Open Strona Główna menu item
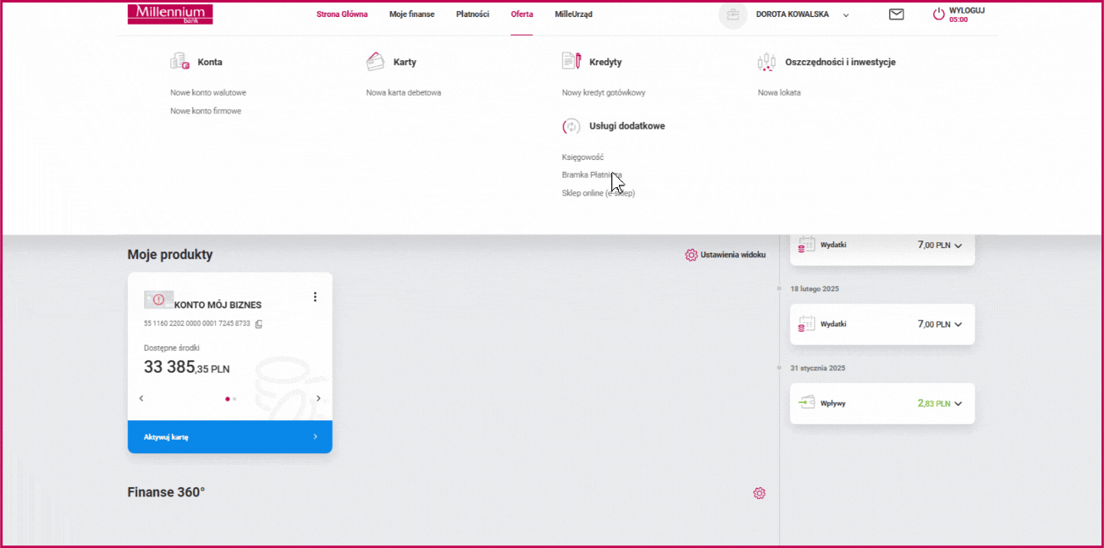 pos(342,14)
